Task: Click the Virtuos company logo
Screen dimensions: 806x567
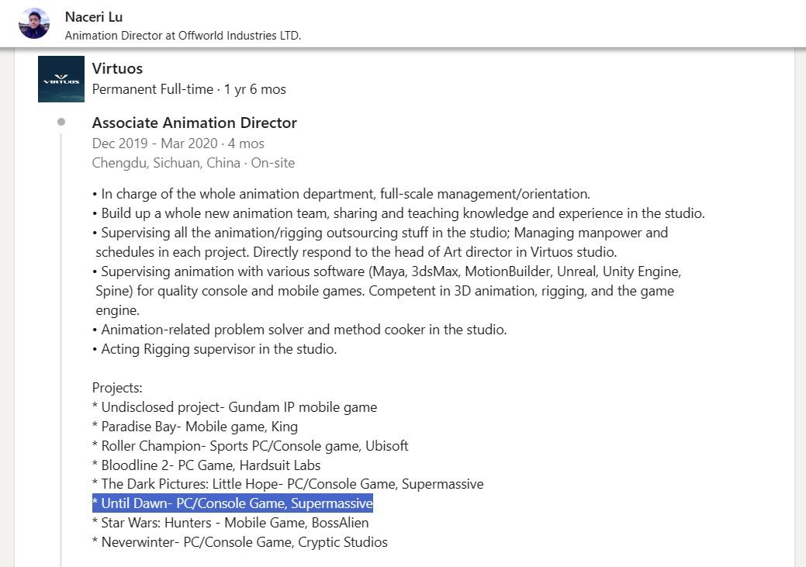Action: pyautogui.click(x=61, y=79)
